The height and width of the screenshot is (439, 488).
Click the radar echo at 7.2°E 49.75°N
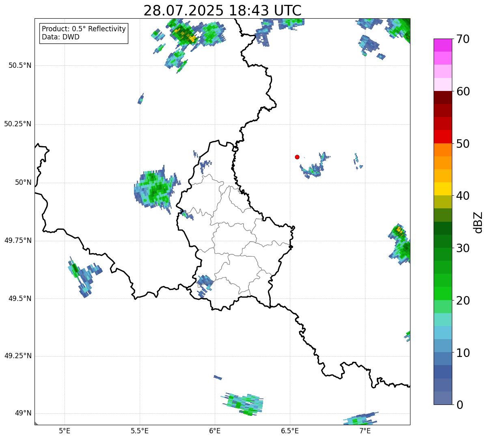tap(399, 244)
